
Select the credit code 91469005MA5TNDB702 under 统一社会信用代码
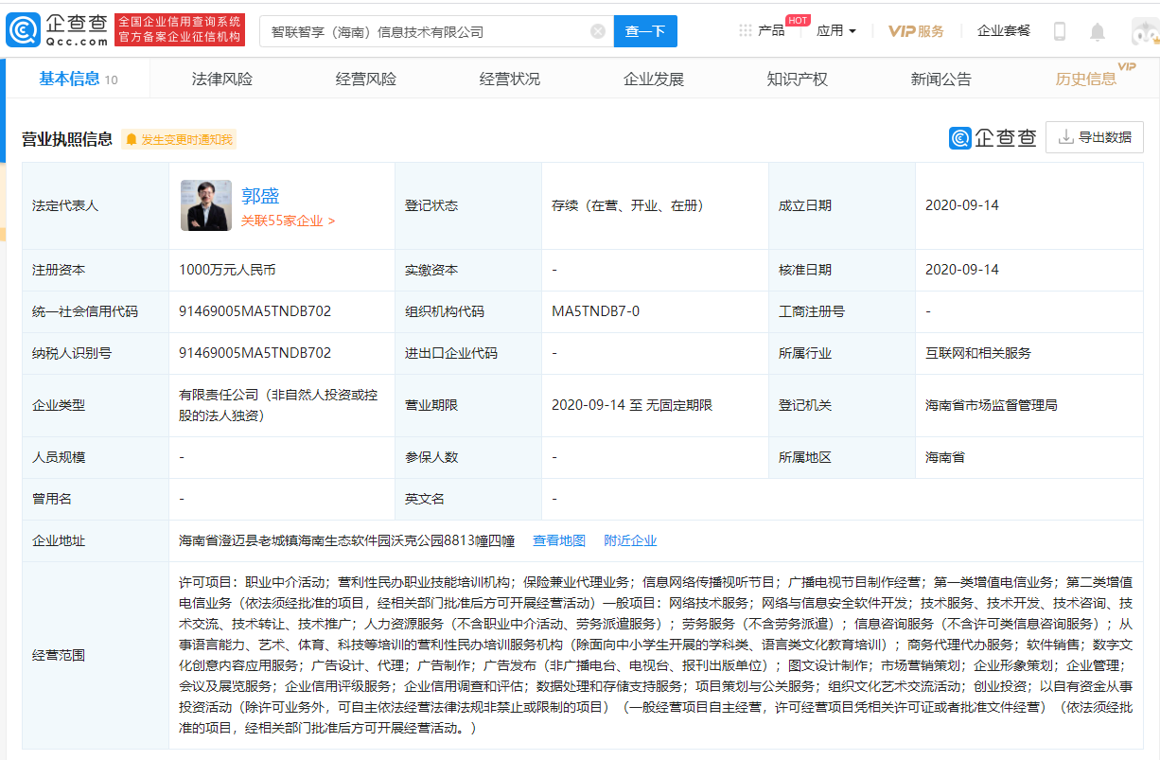[x=255, y=311]
